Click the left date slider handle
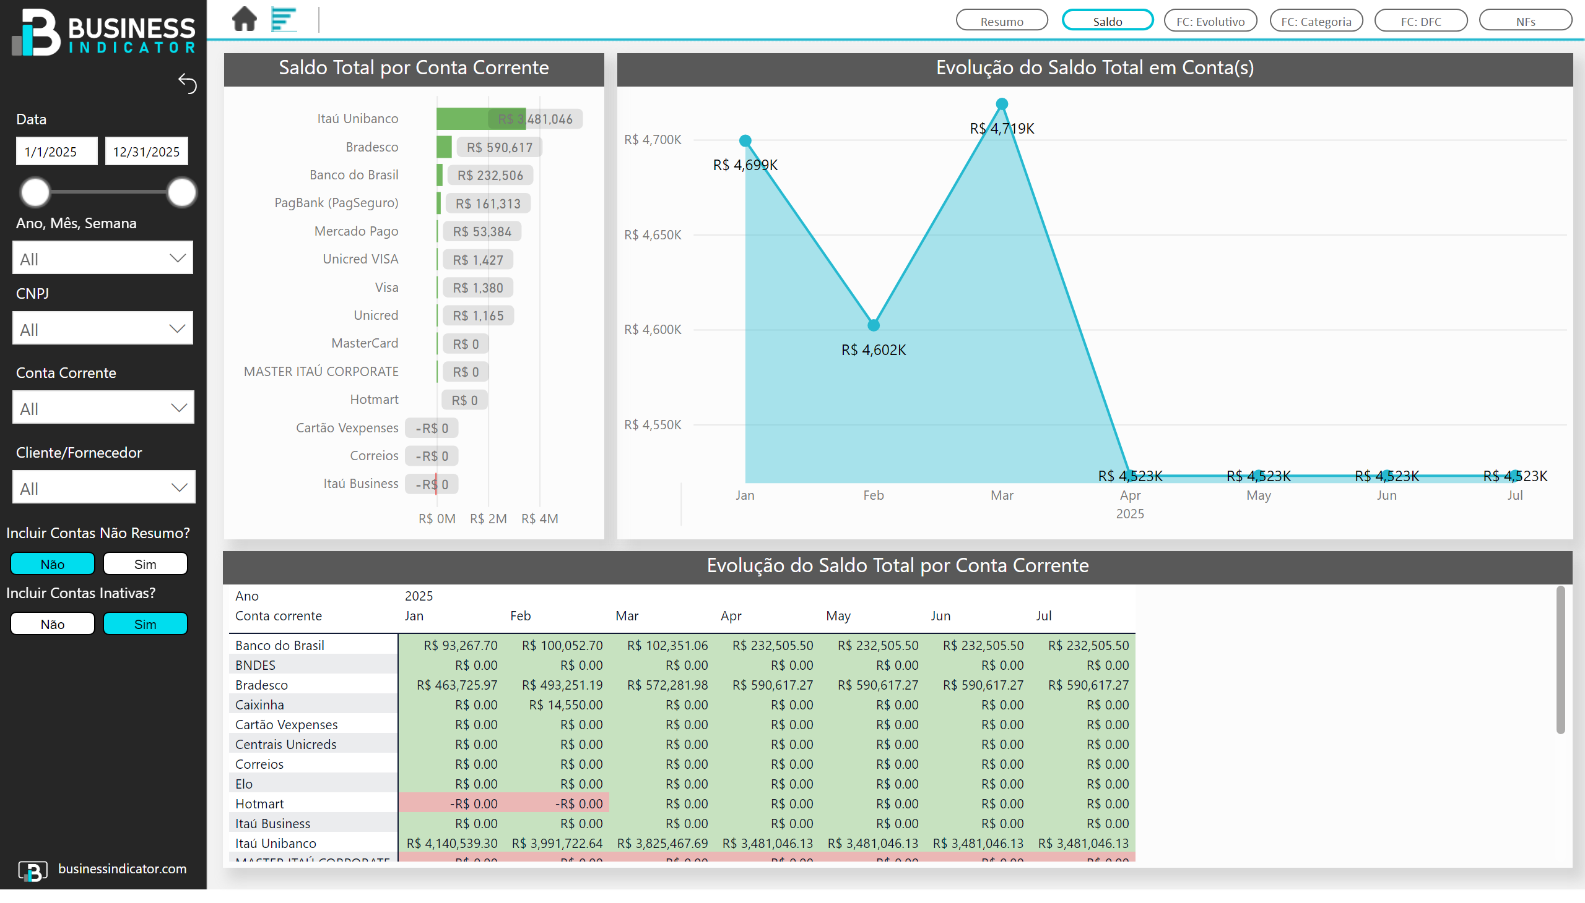This screenshot has width=1585, height=903. (x=35, y=192)
